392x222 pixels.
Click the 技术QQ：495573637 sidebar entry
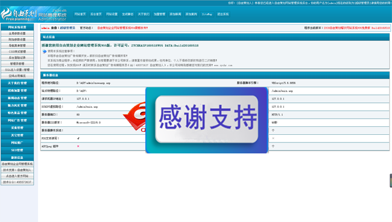[17, 182]
